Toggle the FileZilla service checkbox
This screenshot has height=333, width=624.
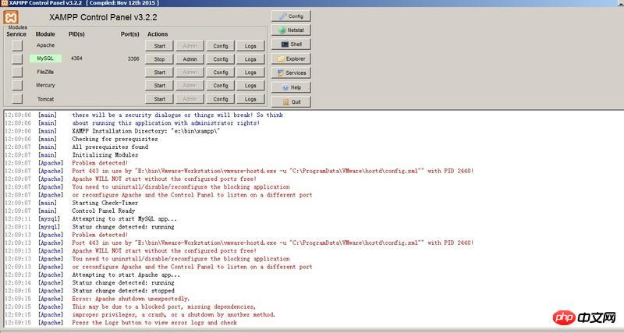pyautogui.click(x=17, y=72)
